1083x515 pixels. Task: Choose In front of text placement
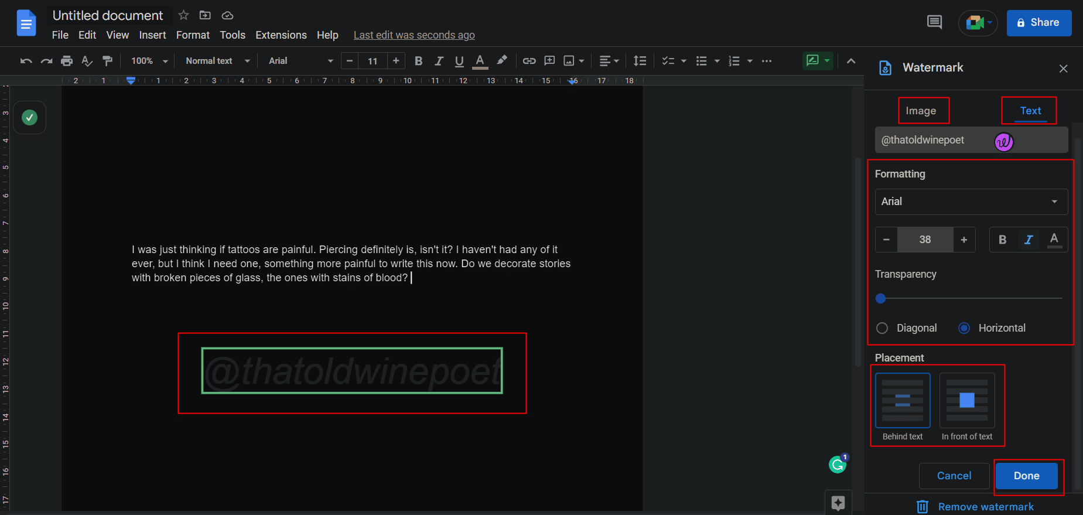pos(967,401)
